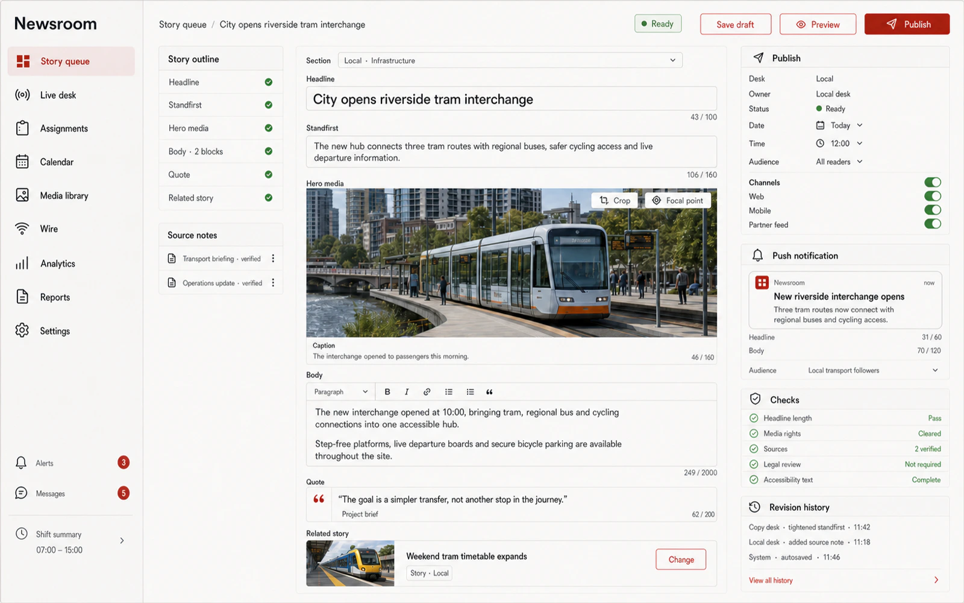Click Change on the related story

[681, 560]
